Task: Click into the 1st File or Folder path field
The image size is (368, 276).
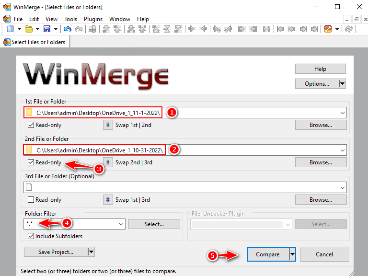Action: click(185, 113)
